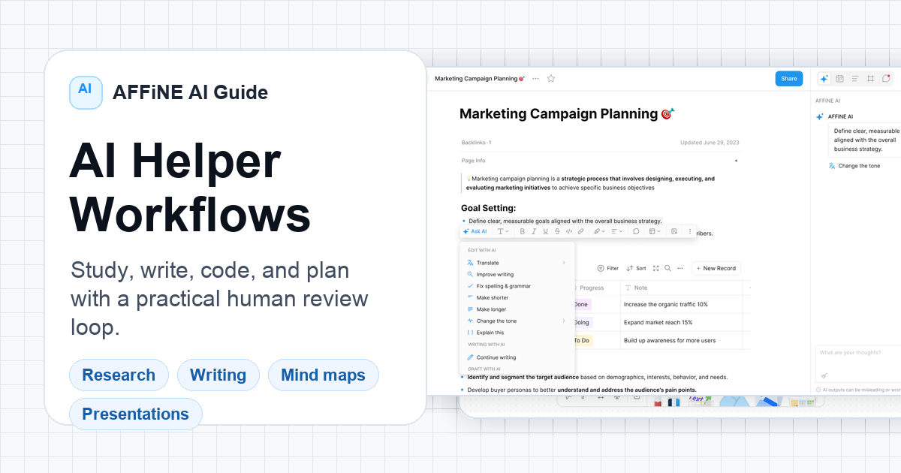
Task: Click the database Sort button
Action: [636, 268]
